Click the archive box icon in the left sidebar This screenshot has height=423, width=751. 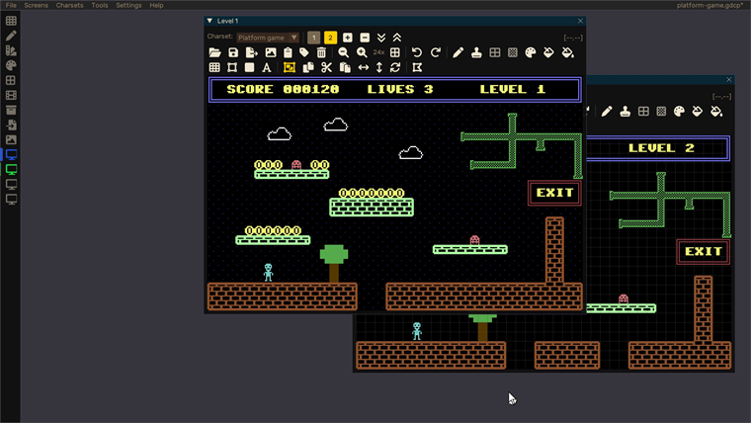click(11, 110)
